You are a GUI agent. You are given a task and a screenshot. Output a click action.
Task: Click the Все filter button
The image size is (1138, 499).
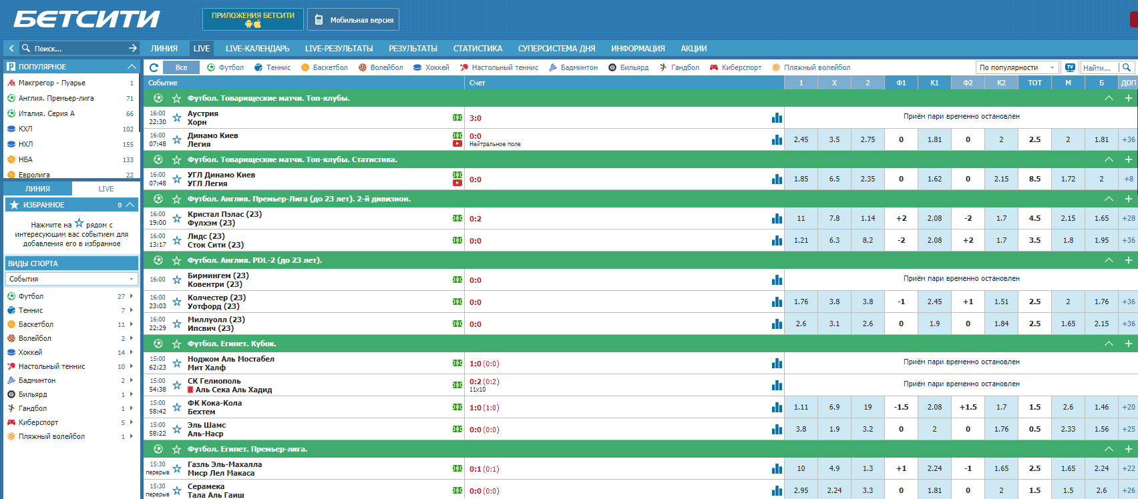[x=182, y=67]
